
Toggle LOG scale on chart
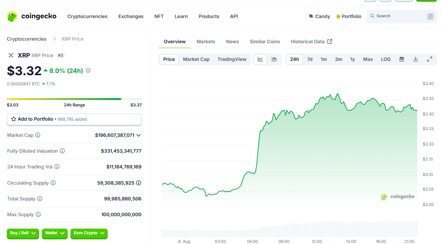pos(386,59)
